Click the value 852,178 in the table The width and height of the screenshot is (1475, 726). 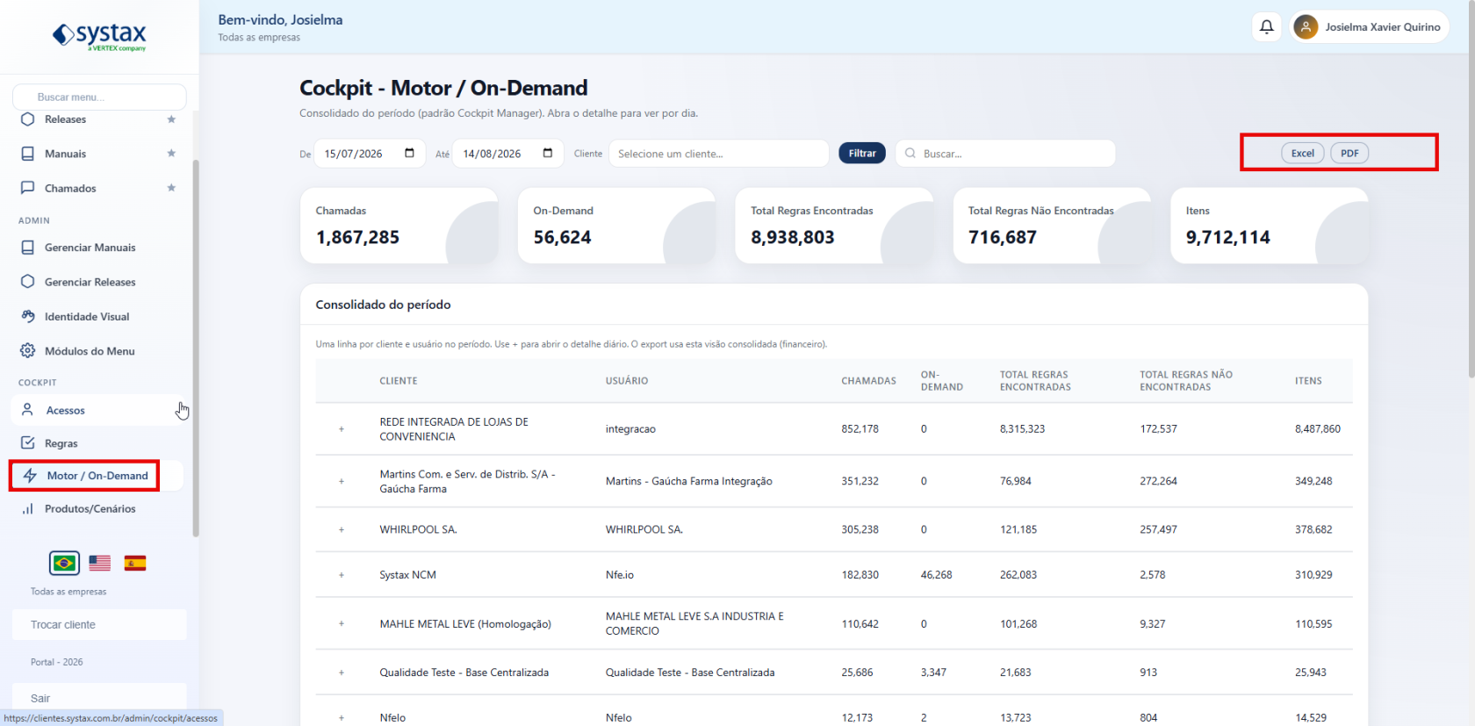point(860,429)
